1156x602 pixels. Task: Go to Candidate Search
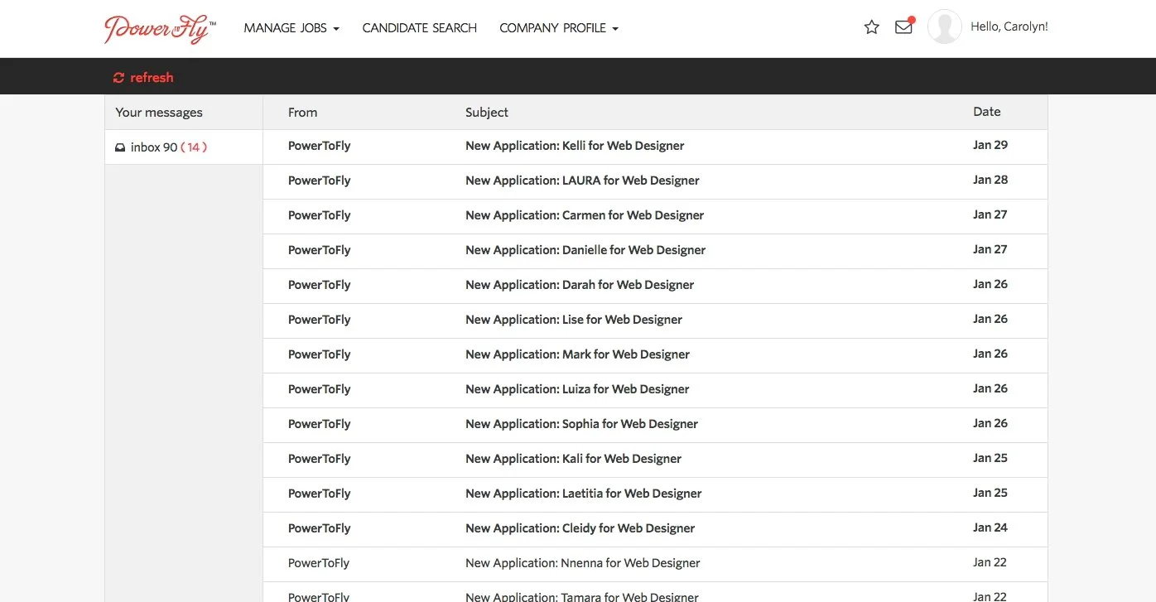point(420,28)
